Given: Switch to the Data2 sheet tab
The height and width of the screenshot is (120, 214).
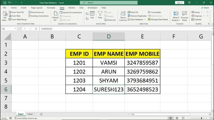Looking at the screenshot, I should [x=30, y=114].
